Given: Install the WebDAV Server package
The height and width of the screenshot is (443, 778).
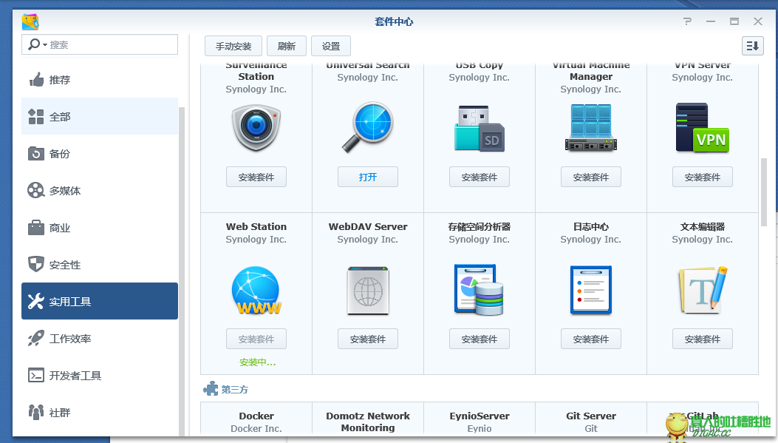Looking at the screenshot, I should [x=368, y=339].
